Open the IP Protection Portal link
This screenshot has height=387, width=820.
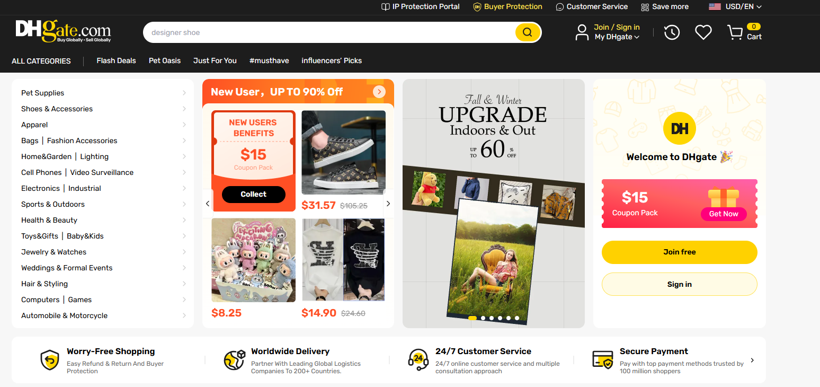(421, 7)
